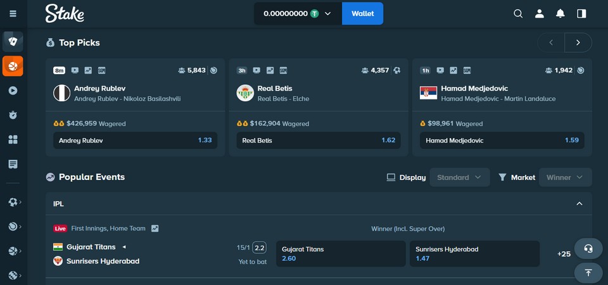Expand the Cricket ball sport in sidebar
The image size is (608, 285).
(x=15, y=275)
